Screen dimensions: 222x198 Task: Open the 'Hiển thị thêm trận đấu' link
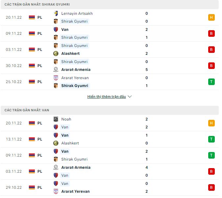coord(107,97)
